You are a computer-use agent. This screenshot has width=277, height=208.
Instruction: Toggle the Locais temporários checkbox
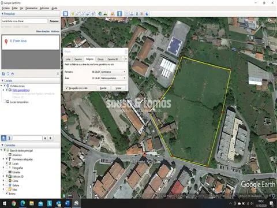5,102
